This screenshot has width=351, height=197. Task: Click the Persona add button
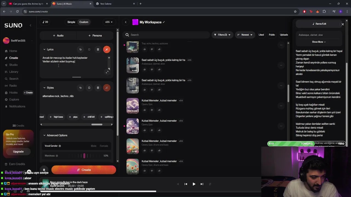point(95,36)
